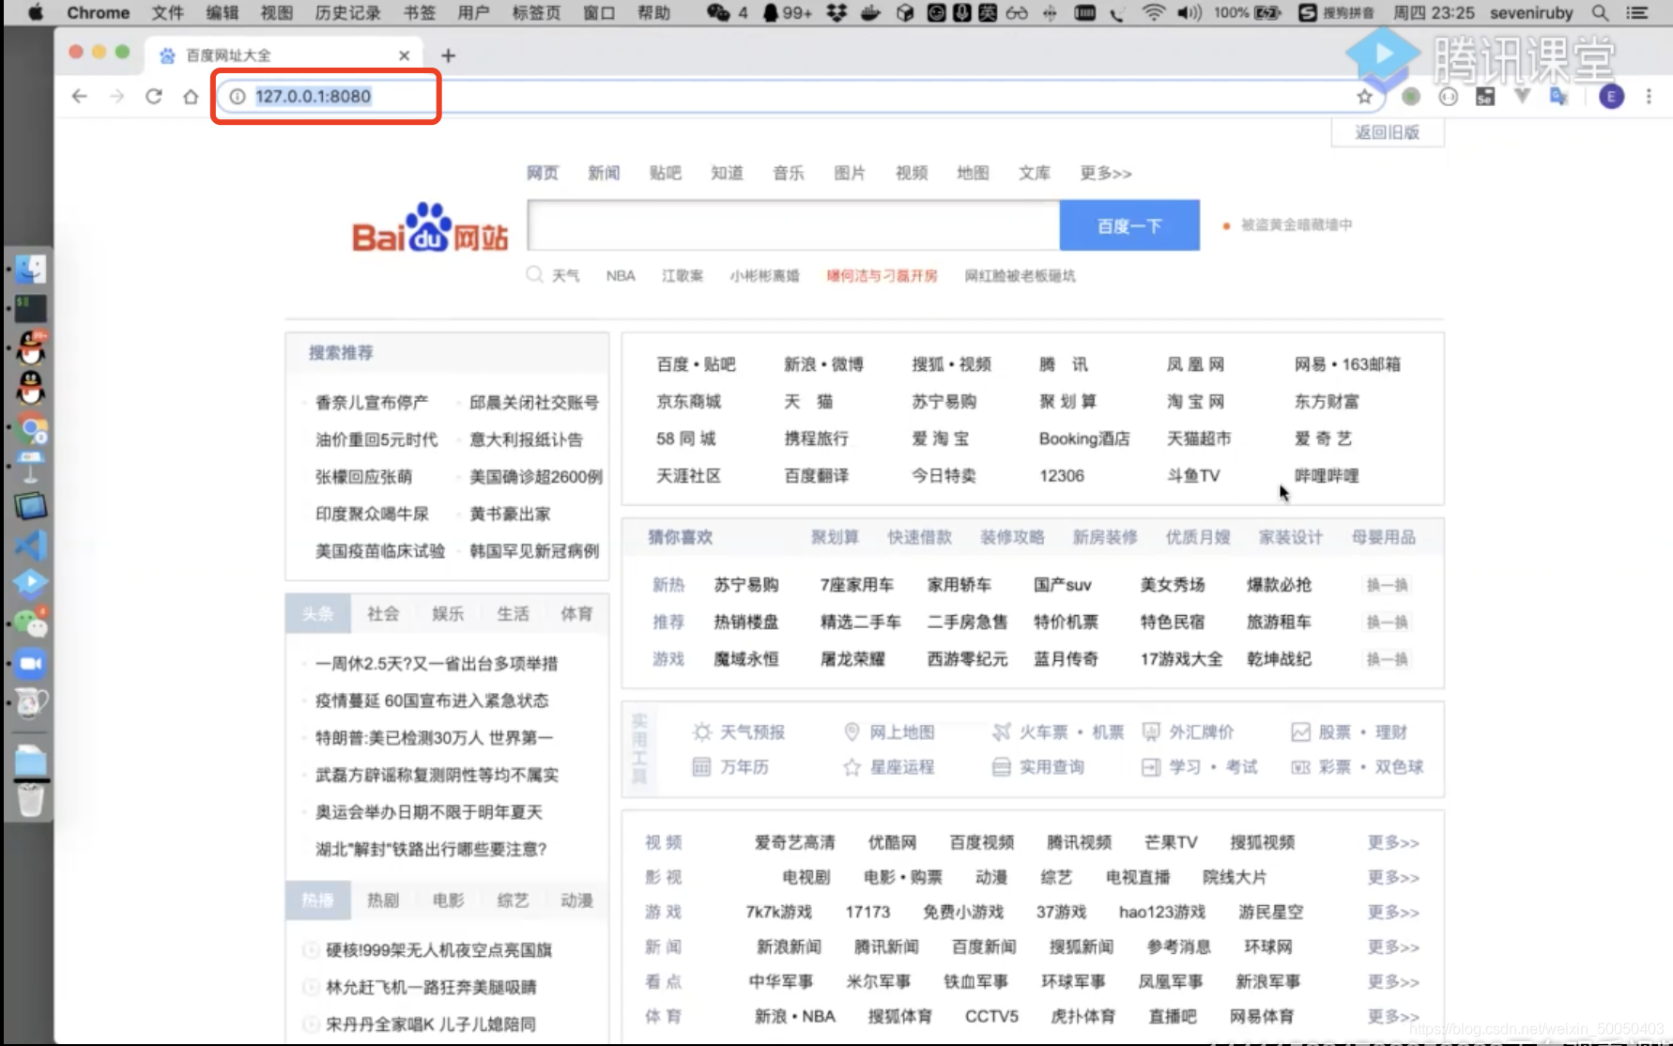Click the 万年历 calendar icon
1673x1046 pixels.
click(701, 767)
